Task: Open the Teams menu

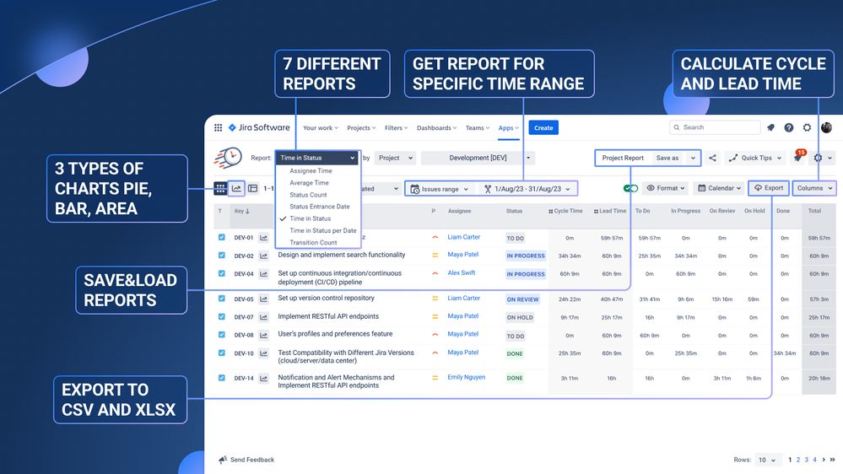Action: [478, 128]
